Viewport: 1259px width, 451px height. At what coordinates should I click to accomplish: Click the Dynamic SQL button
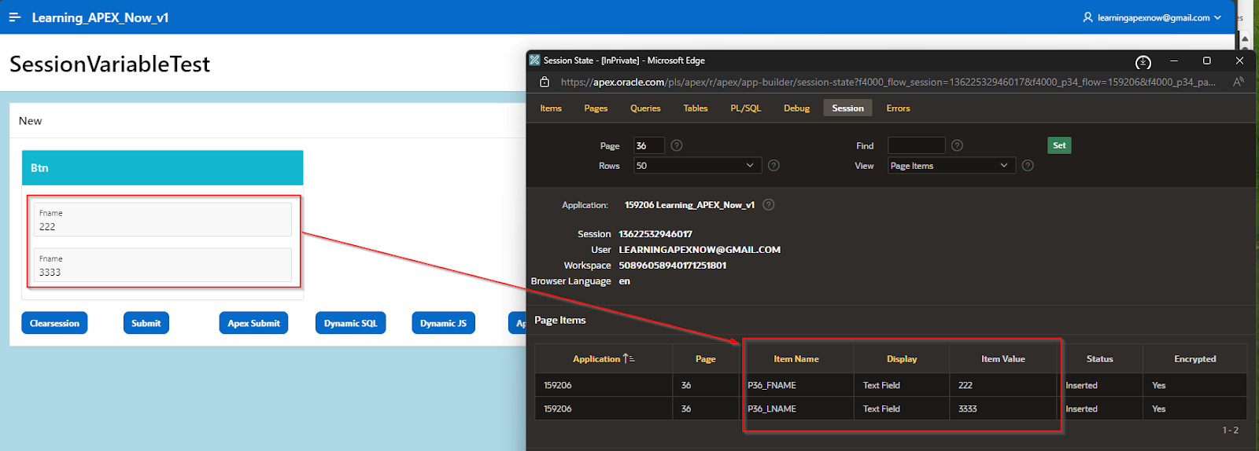351,323
